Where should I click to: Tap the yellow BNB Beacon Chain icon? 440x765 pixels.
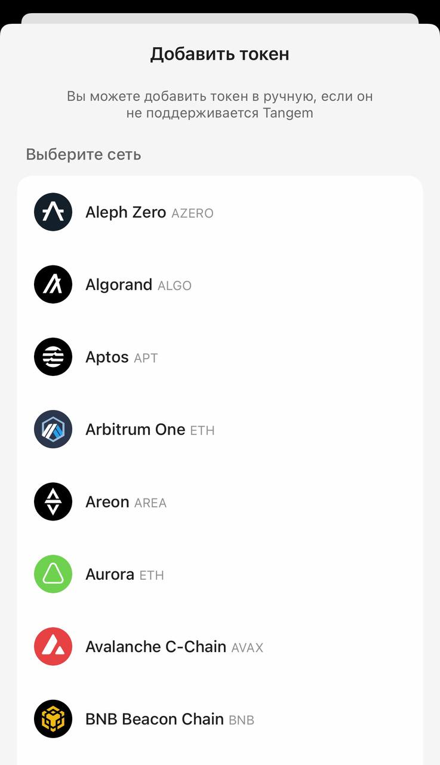click(53, 718)
